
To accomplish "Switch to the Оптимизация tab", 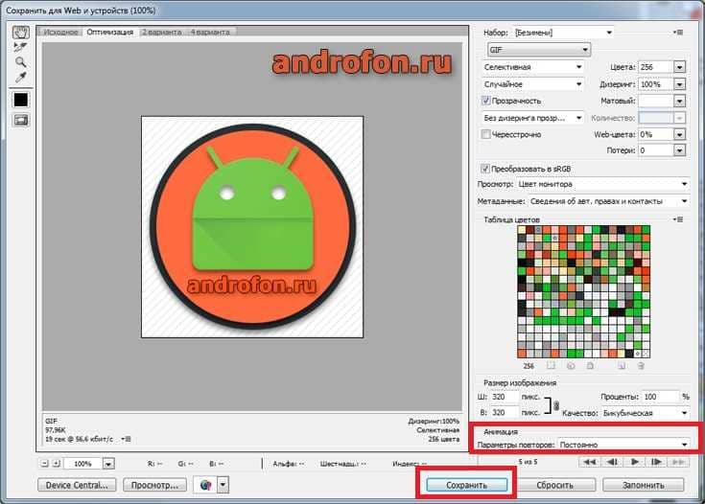I will [110, 32].
